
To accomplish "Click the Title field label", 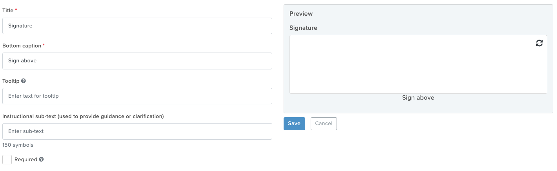I will [8, 10].
